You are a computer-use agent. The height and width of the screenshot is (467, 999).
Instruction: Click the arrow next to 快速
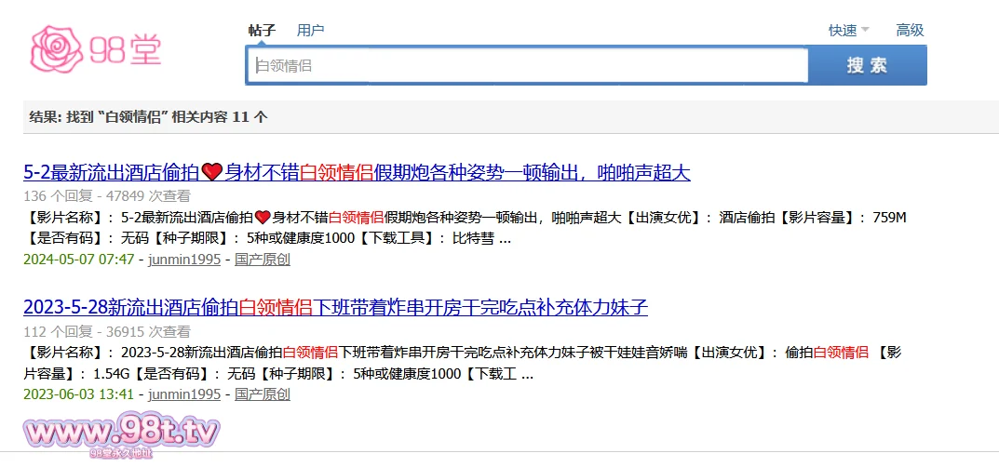click(865, 31)
